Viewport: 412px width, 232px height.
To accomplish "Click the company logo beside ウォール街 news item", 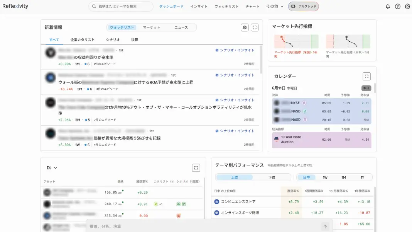I will [x=50, y=77].
